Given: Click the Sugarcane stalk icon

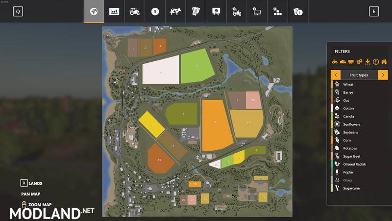Looking at the screenshot, I should coord(337,188).
